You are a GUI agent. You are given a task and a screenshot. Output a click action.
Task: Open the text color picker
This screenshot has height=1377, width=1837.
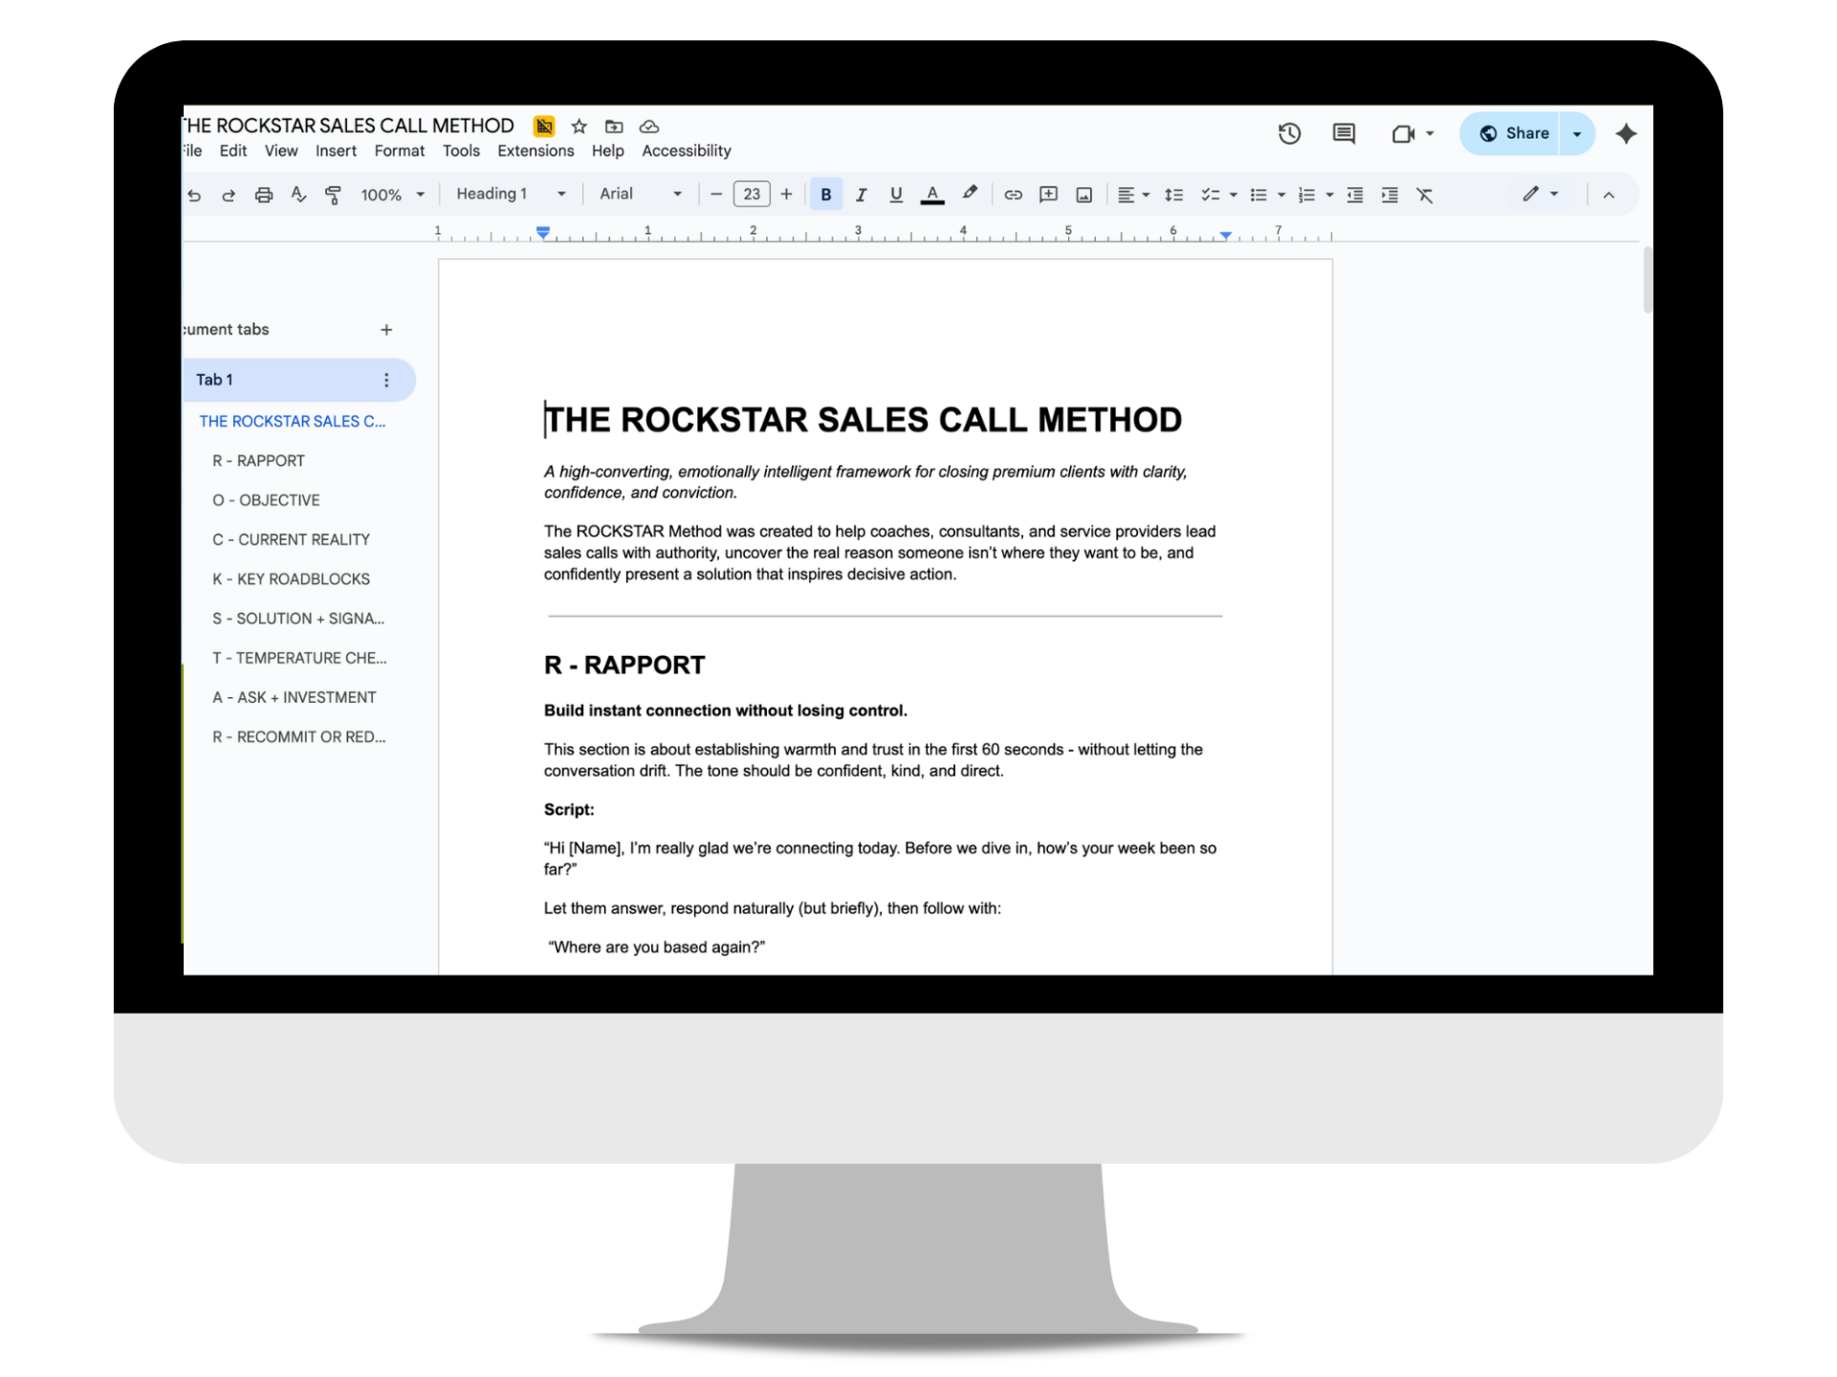click(x=932, y=195)
